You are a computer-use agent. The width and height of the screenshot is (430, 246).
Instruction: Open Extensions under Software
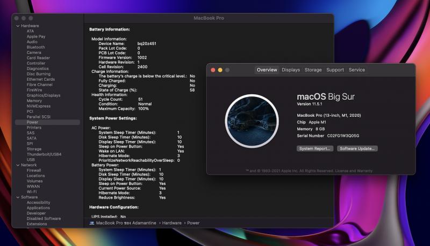[37, 224]
